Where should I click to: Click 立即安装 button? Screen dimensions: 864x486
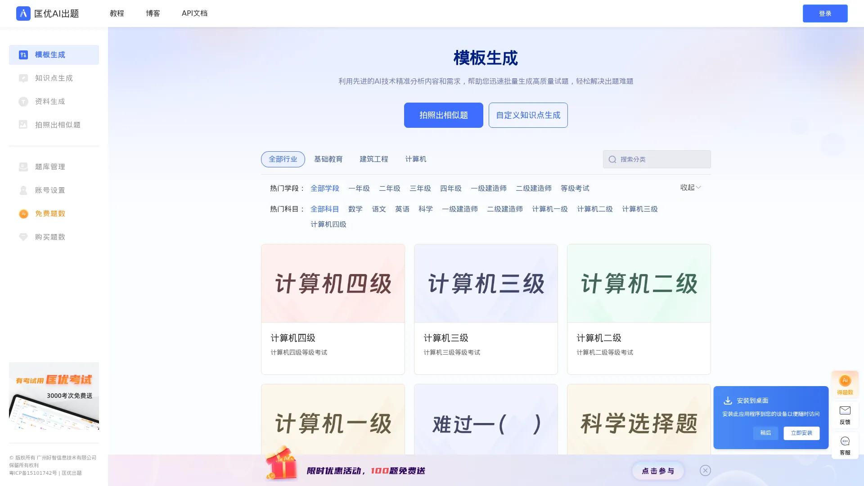click(801, 433)
